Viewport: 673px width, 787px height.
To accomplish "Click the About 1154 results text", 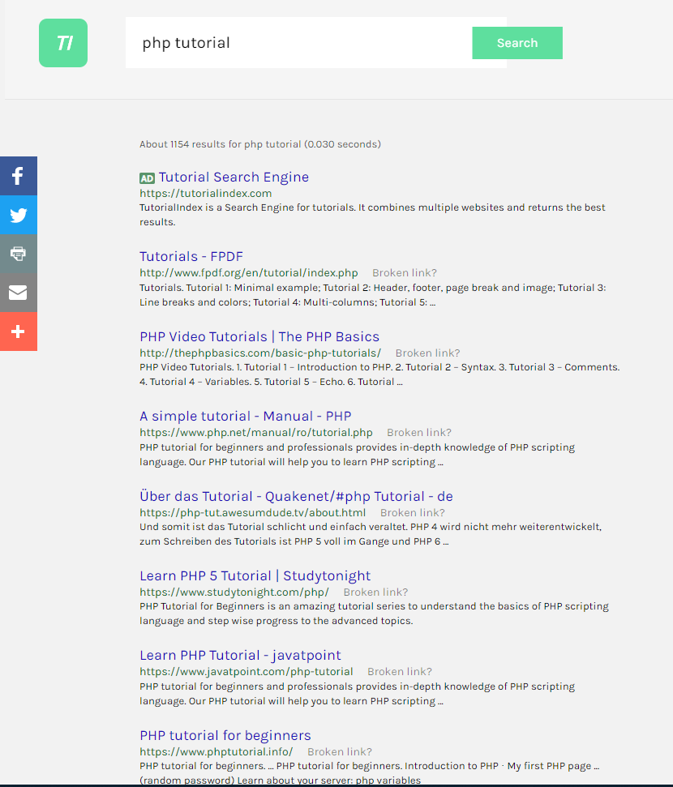I will pos(260,144).
